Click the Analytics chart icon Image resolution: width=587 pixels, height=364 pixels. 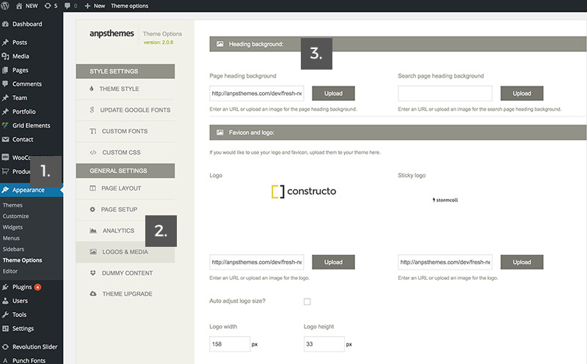click(93, 231)
